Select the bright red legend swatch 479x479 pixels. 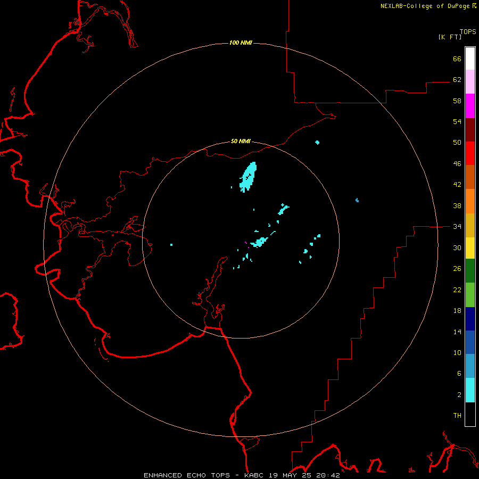[x=470, y=153]
